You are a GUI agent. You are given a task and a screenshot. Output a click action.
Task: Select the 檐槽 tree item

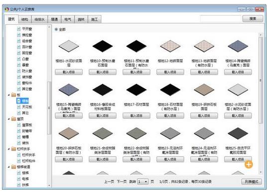coord(25,137)
